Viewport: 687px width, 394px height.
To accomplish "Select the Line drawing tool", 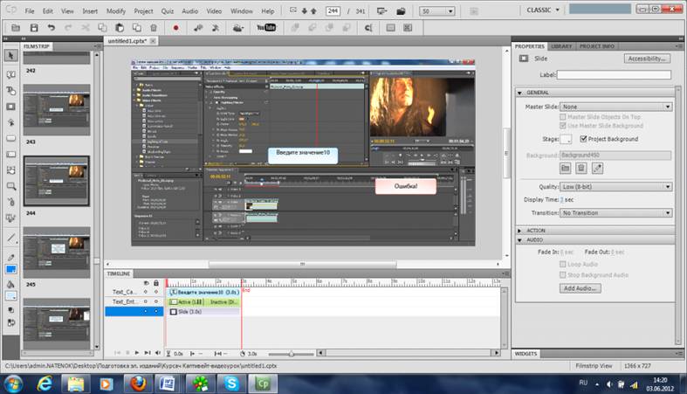I will pos(11,238).
